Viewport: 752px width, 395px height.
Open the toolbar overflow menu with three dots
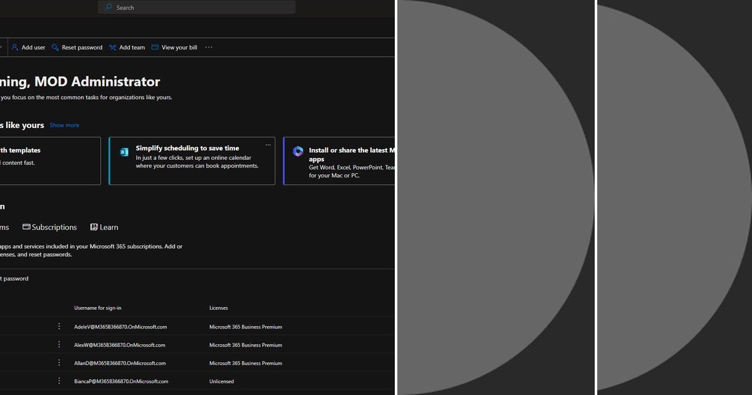pyautogui.click(x=208, y=47)
